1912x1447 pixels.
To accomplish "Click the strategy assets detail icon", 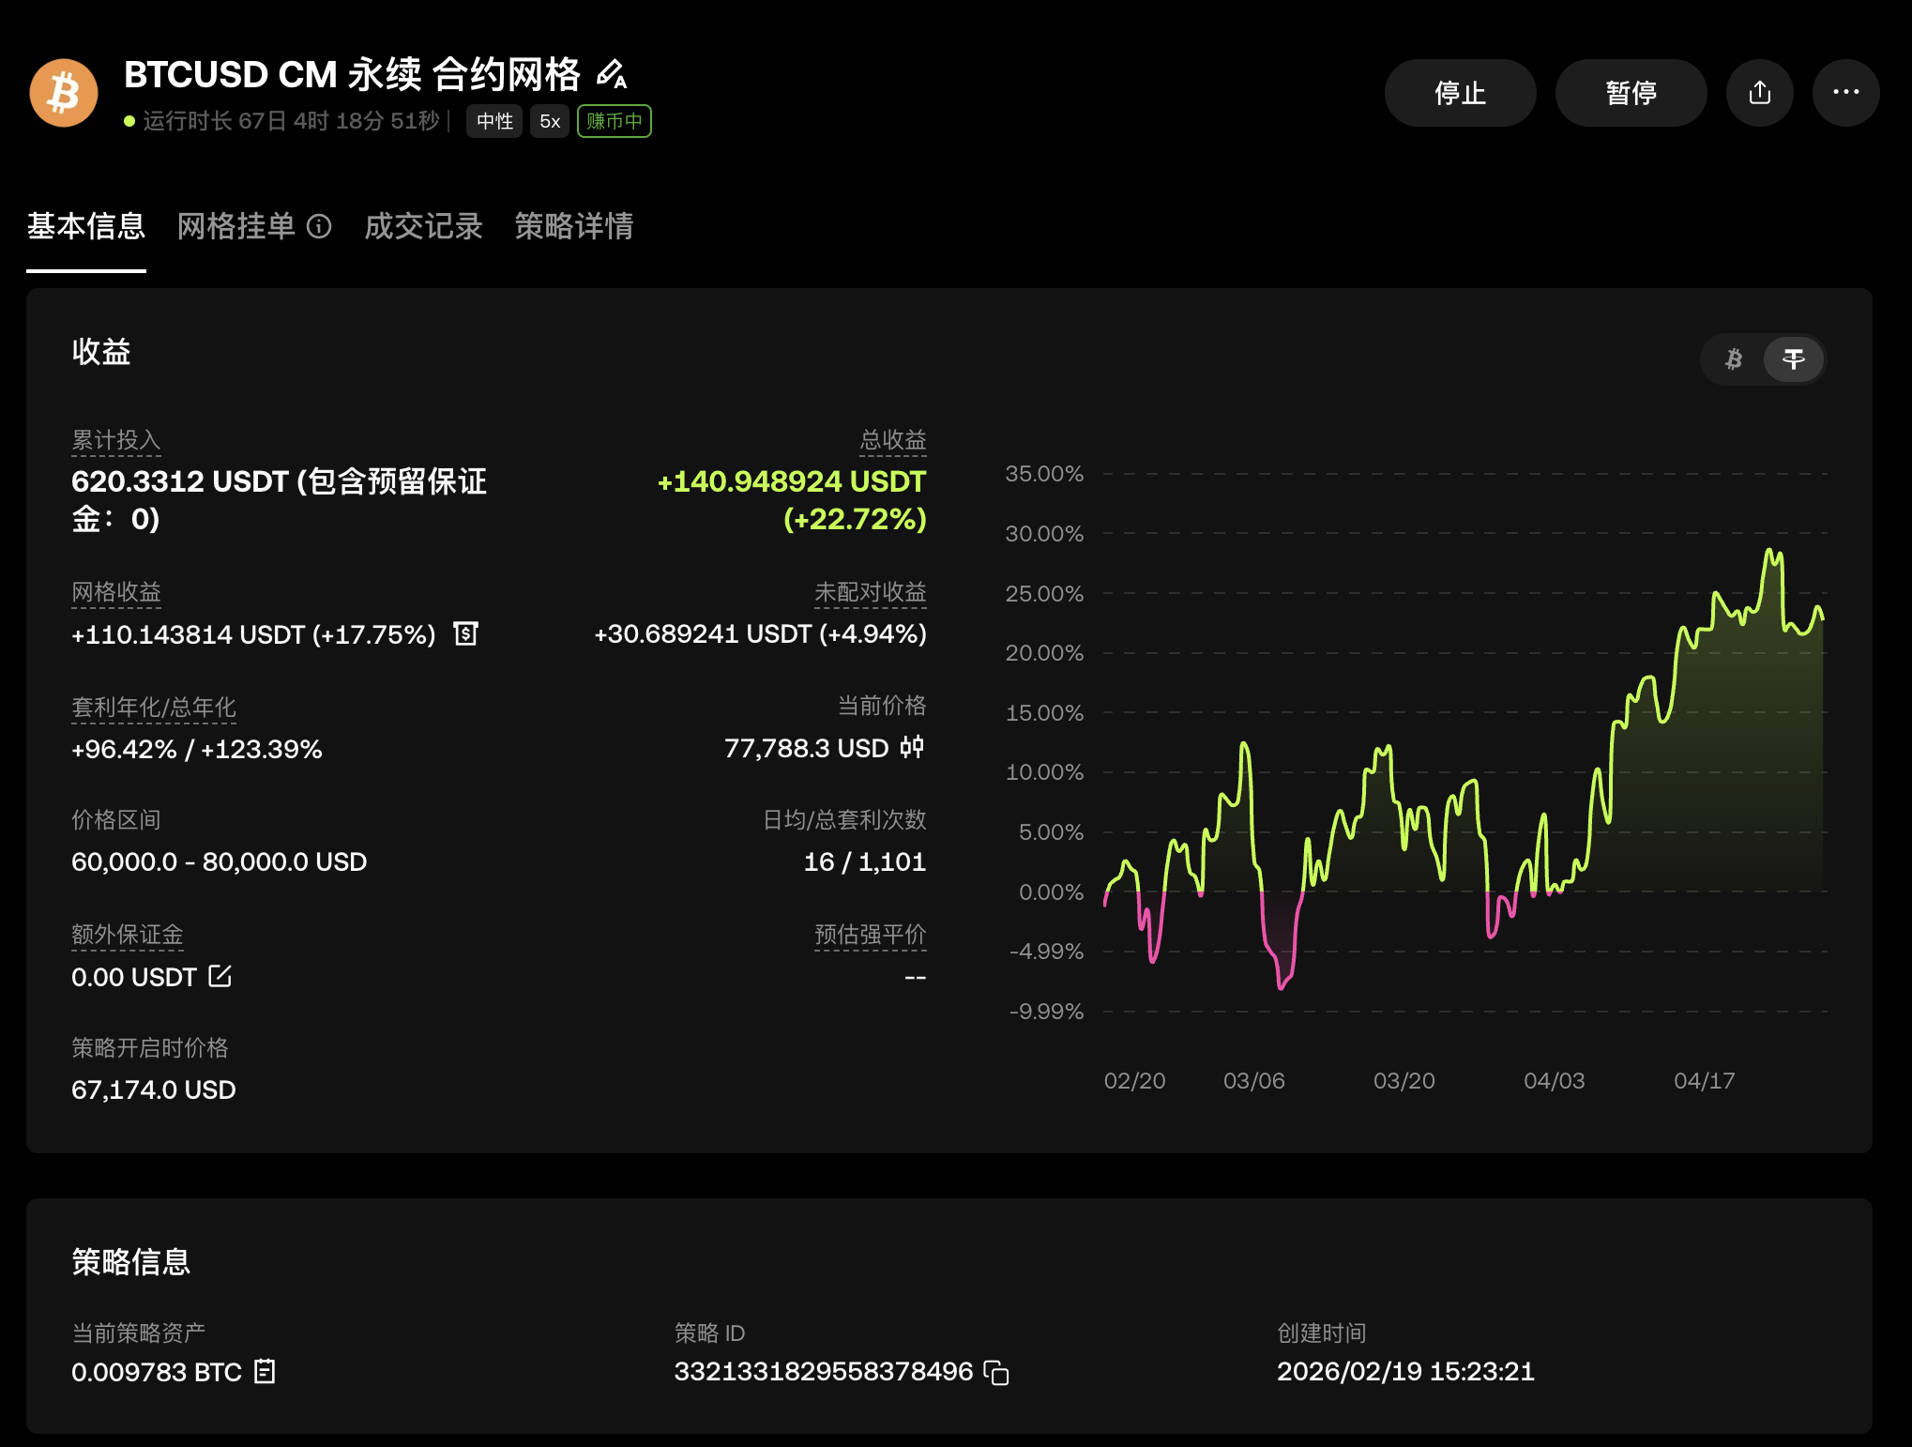I will coord(266,1372).
